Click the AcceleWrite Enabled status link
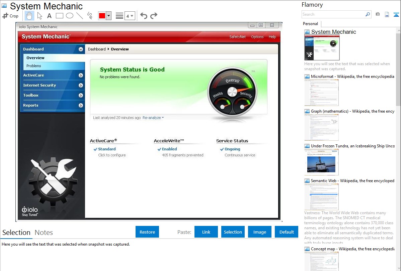 coord(169,149)
